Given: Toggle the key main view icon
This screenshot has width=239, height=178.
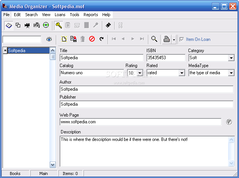Looking at the screenshot, I should [58, 25].
